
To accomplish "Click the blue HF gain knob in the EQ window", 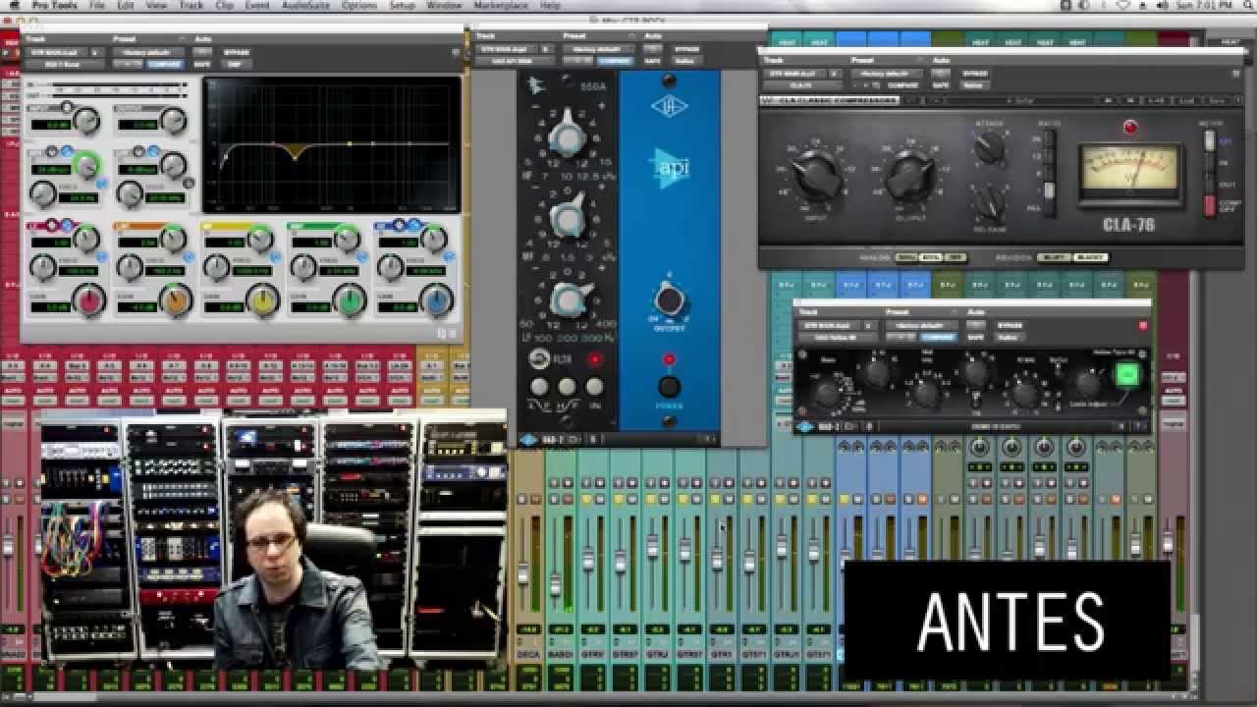I will pyautogui.click(x=435, y=300).
